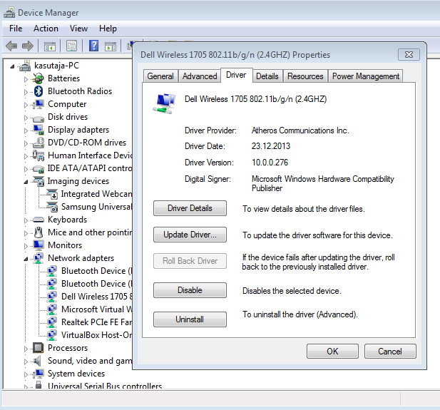440x410 pixels.
Task: Click the Human Interface Devices icon
Action: tap(39, 155)
